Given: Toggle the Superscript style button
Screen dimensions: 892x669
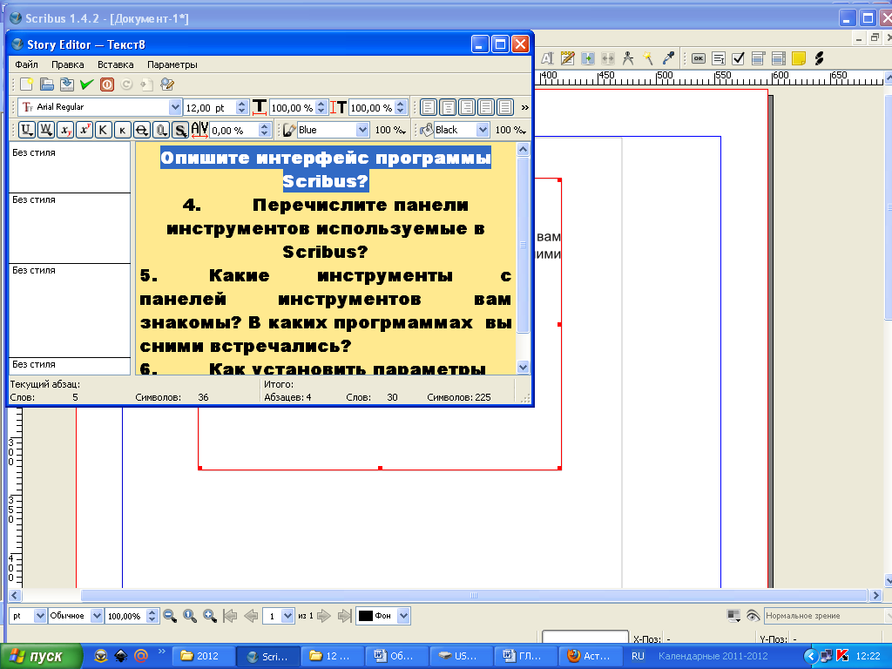Looking at the screenshot, I should 84,130.
